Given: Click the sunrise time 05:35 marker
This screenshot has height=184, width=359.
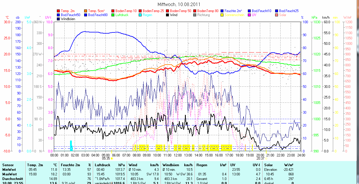Looking at the screenshot, I should pos(106,158).
